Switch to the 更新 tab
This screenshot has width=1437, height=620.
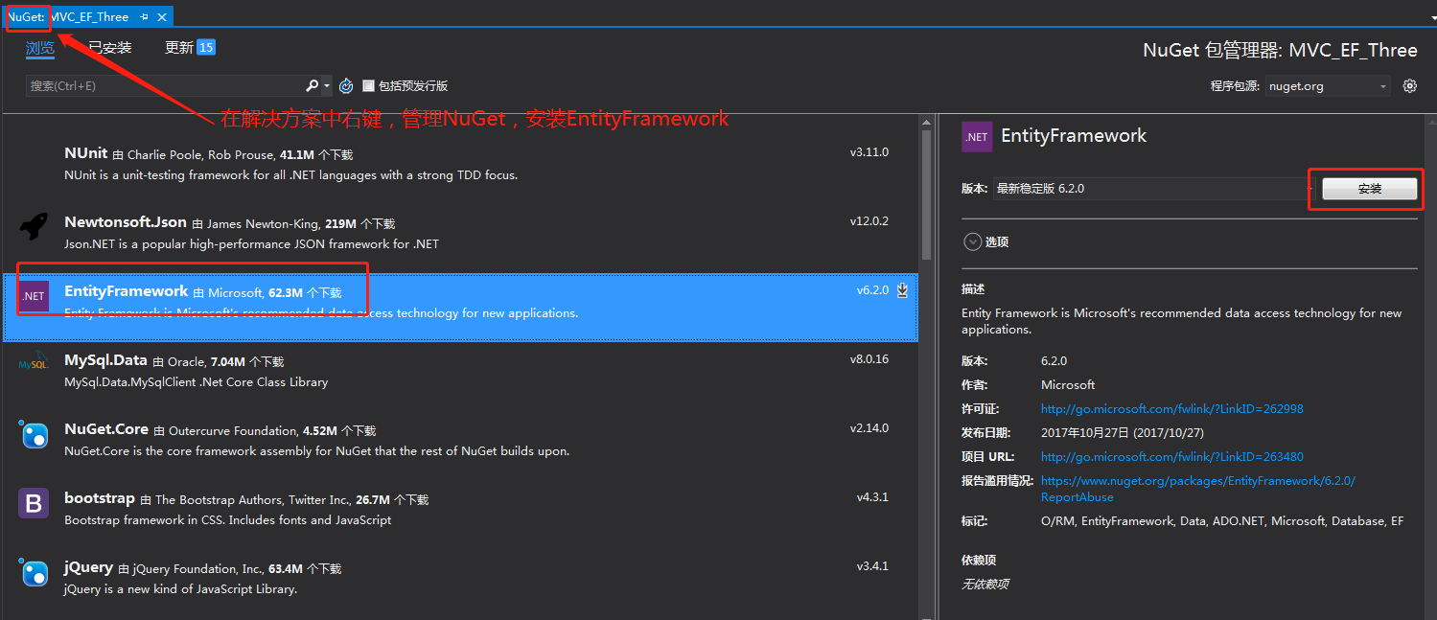190,48
